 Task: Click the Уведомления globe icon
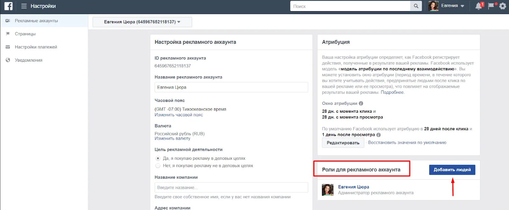click(x=8, y=60)
